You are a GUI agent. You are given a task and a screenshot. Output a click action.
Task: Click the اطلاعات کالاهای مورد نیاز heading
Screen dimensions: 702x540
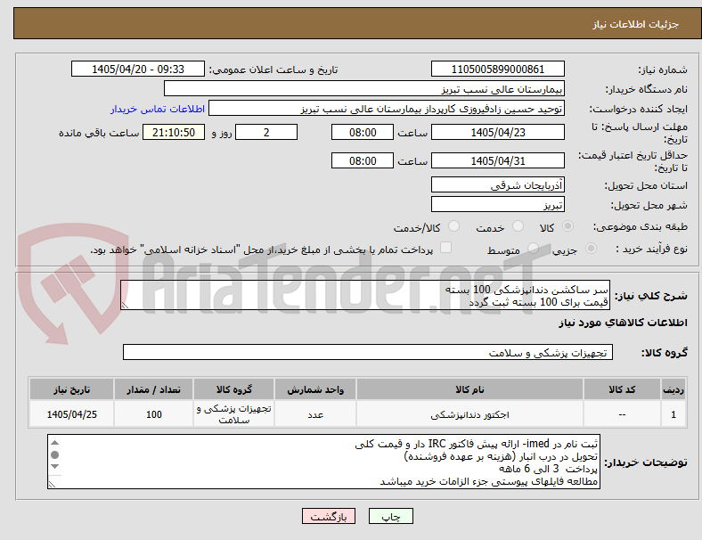[623, 323]
